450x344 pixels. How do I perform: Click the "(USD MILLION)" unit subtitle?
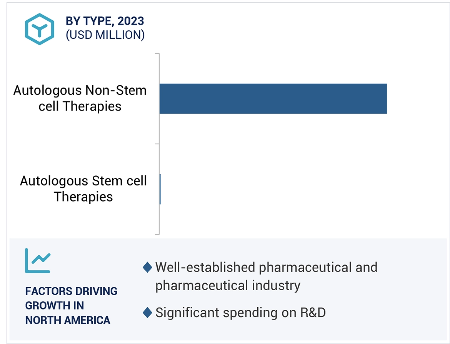pyautogui.click(x=105, y=35)
